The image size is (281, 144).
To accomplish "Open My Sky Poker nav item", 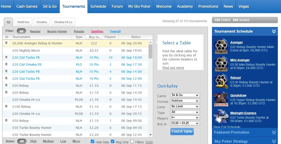I will coord(139,6).
